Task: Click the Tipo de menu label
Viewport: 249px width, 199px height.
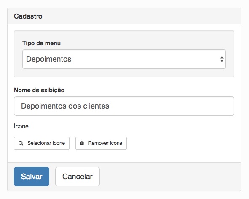Action: click(41, 43)
